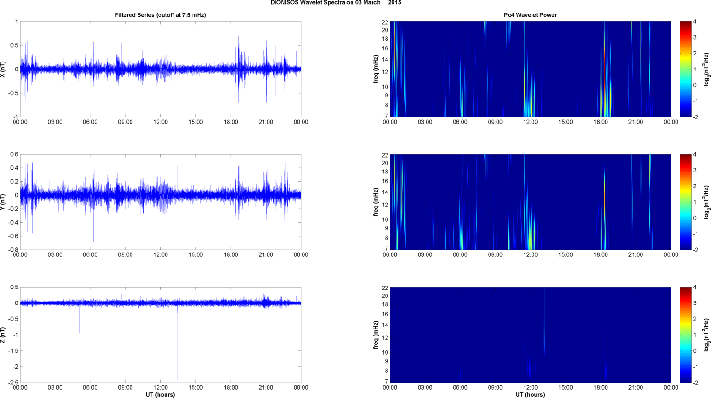Click the colorbar beside the middle spectrogram

[x=685, y=202]
